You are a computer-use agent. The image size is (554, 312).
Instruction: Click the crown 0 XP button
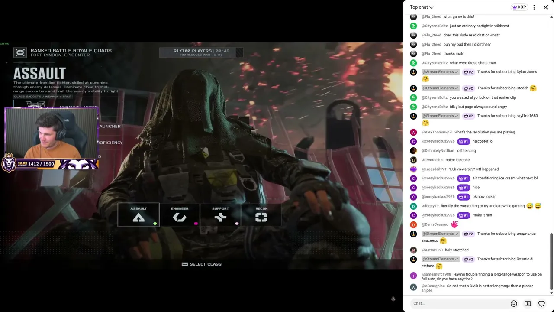point(519,7)
